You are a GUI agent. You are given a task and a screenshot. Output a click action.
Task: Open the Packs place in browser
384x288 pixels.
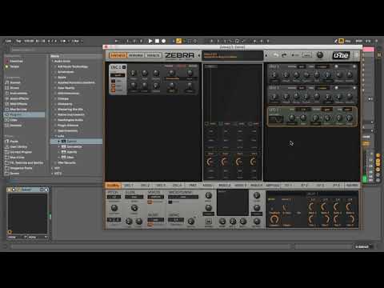14,142
